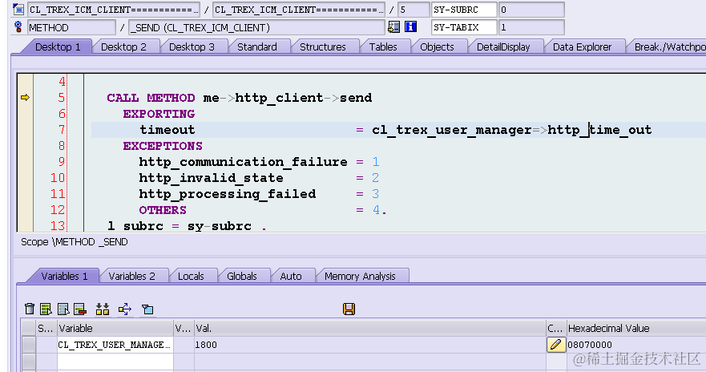The height and width of the screenshot is (372, 706).
Task: Click the grey list icon in variable toolbar
Action: (x=63, y=309)
